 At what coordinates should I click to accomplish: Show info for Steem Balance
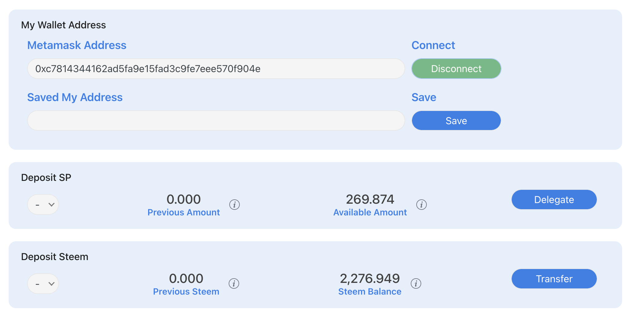pos(416,283)
